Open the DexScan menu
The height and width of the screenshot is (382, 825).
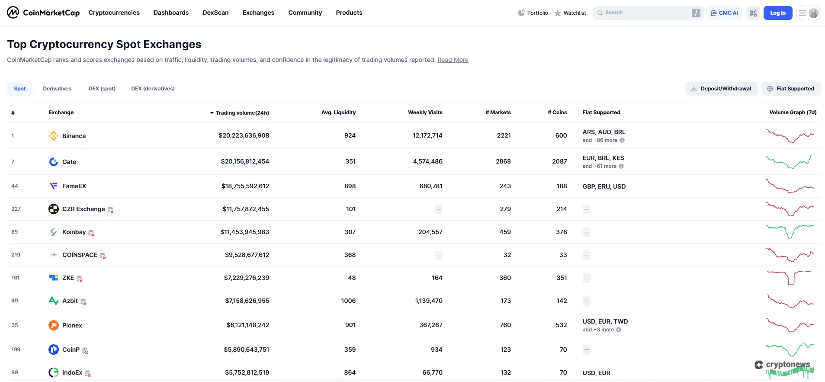point(215,13)
